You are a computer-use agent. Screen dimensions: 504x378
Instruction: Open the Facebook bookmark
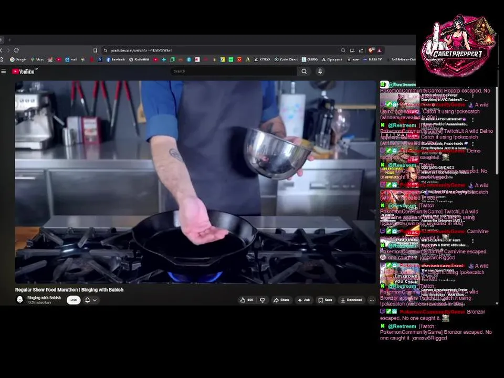pyautogui.click(x=115, y=59)
